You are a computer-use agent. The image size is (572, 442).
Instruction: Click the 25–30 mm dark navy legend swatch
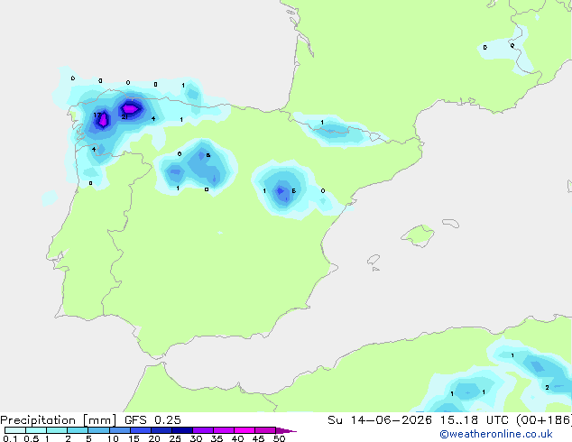point(182,430)
